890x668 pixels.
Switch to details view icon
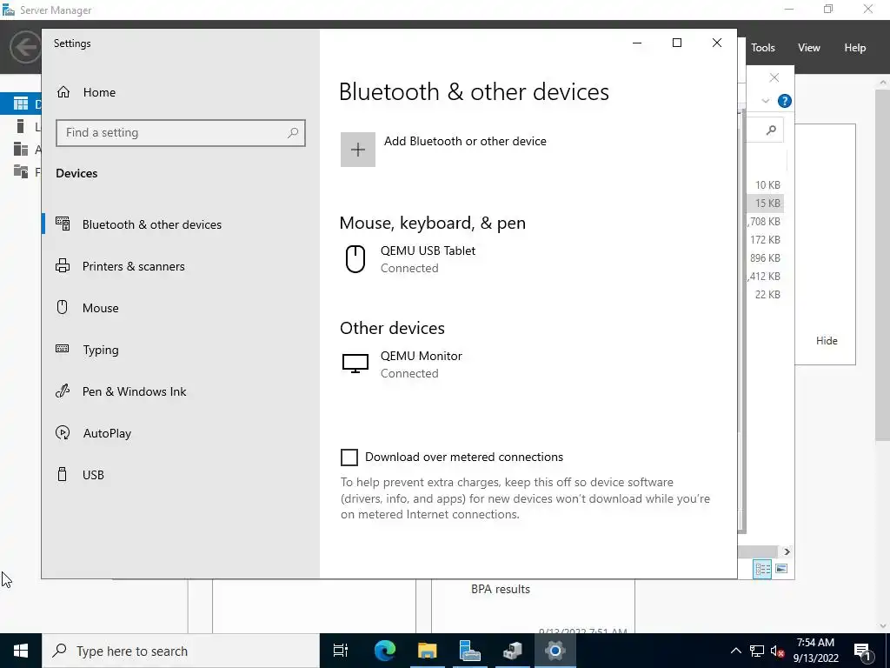[762, 569]
